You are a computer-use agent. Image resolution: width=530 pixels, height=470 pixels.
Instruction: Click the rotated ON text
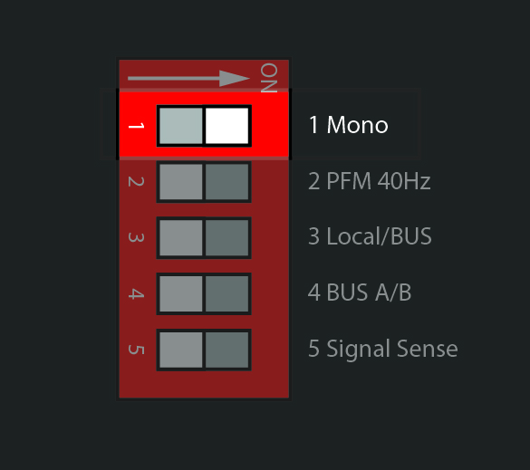(269, 78)
